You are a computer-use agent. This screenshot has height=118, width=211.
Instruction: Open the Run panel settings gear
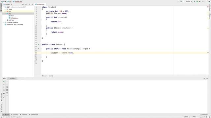204,79
